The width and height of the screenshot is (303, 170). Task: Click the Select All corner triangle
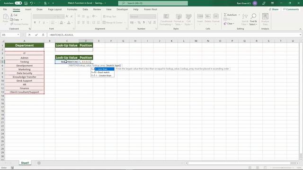tap(2, 41)
